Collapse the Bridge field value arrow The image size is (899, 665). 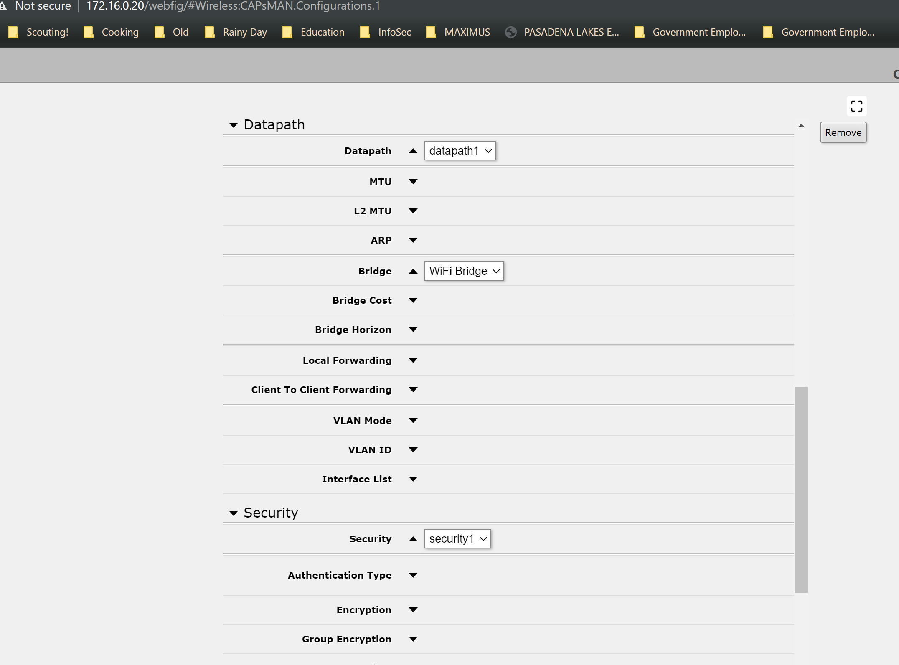coord(413,272)
